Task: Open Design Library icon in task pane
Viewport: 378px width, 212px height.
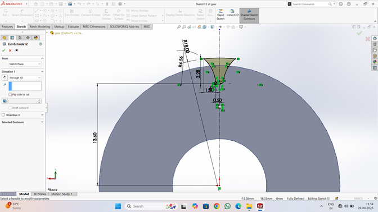Action: click(x=375, y=44)
